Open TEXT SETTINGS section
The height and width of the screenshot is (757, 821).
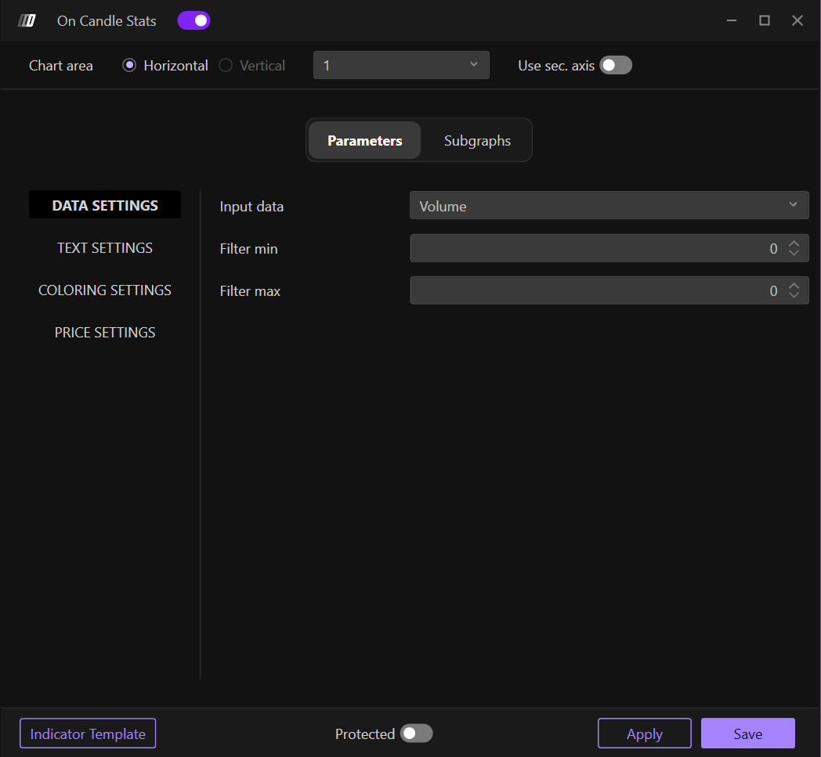pos(105,248)
